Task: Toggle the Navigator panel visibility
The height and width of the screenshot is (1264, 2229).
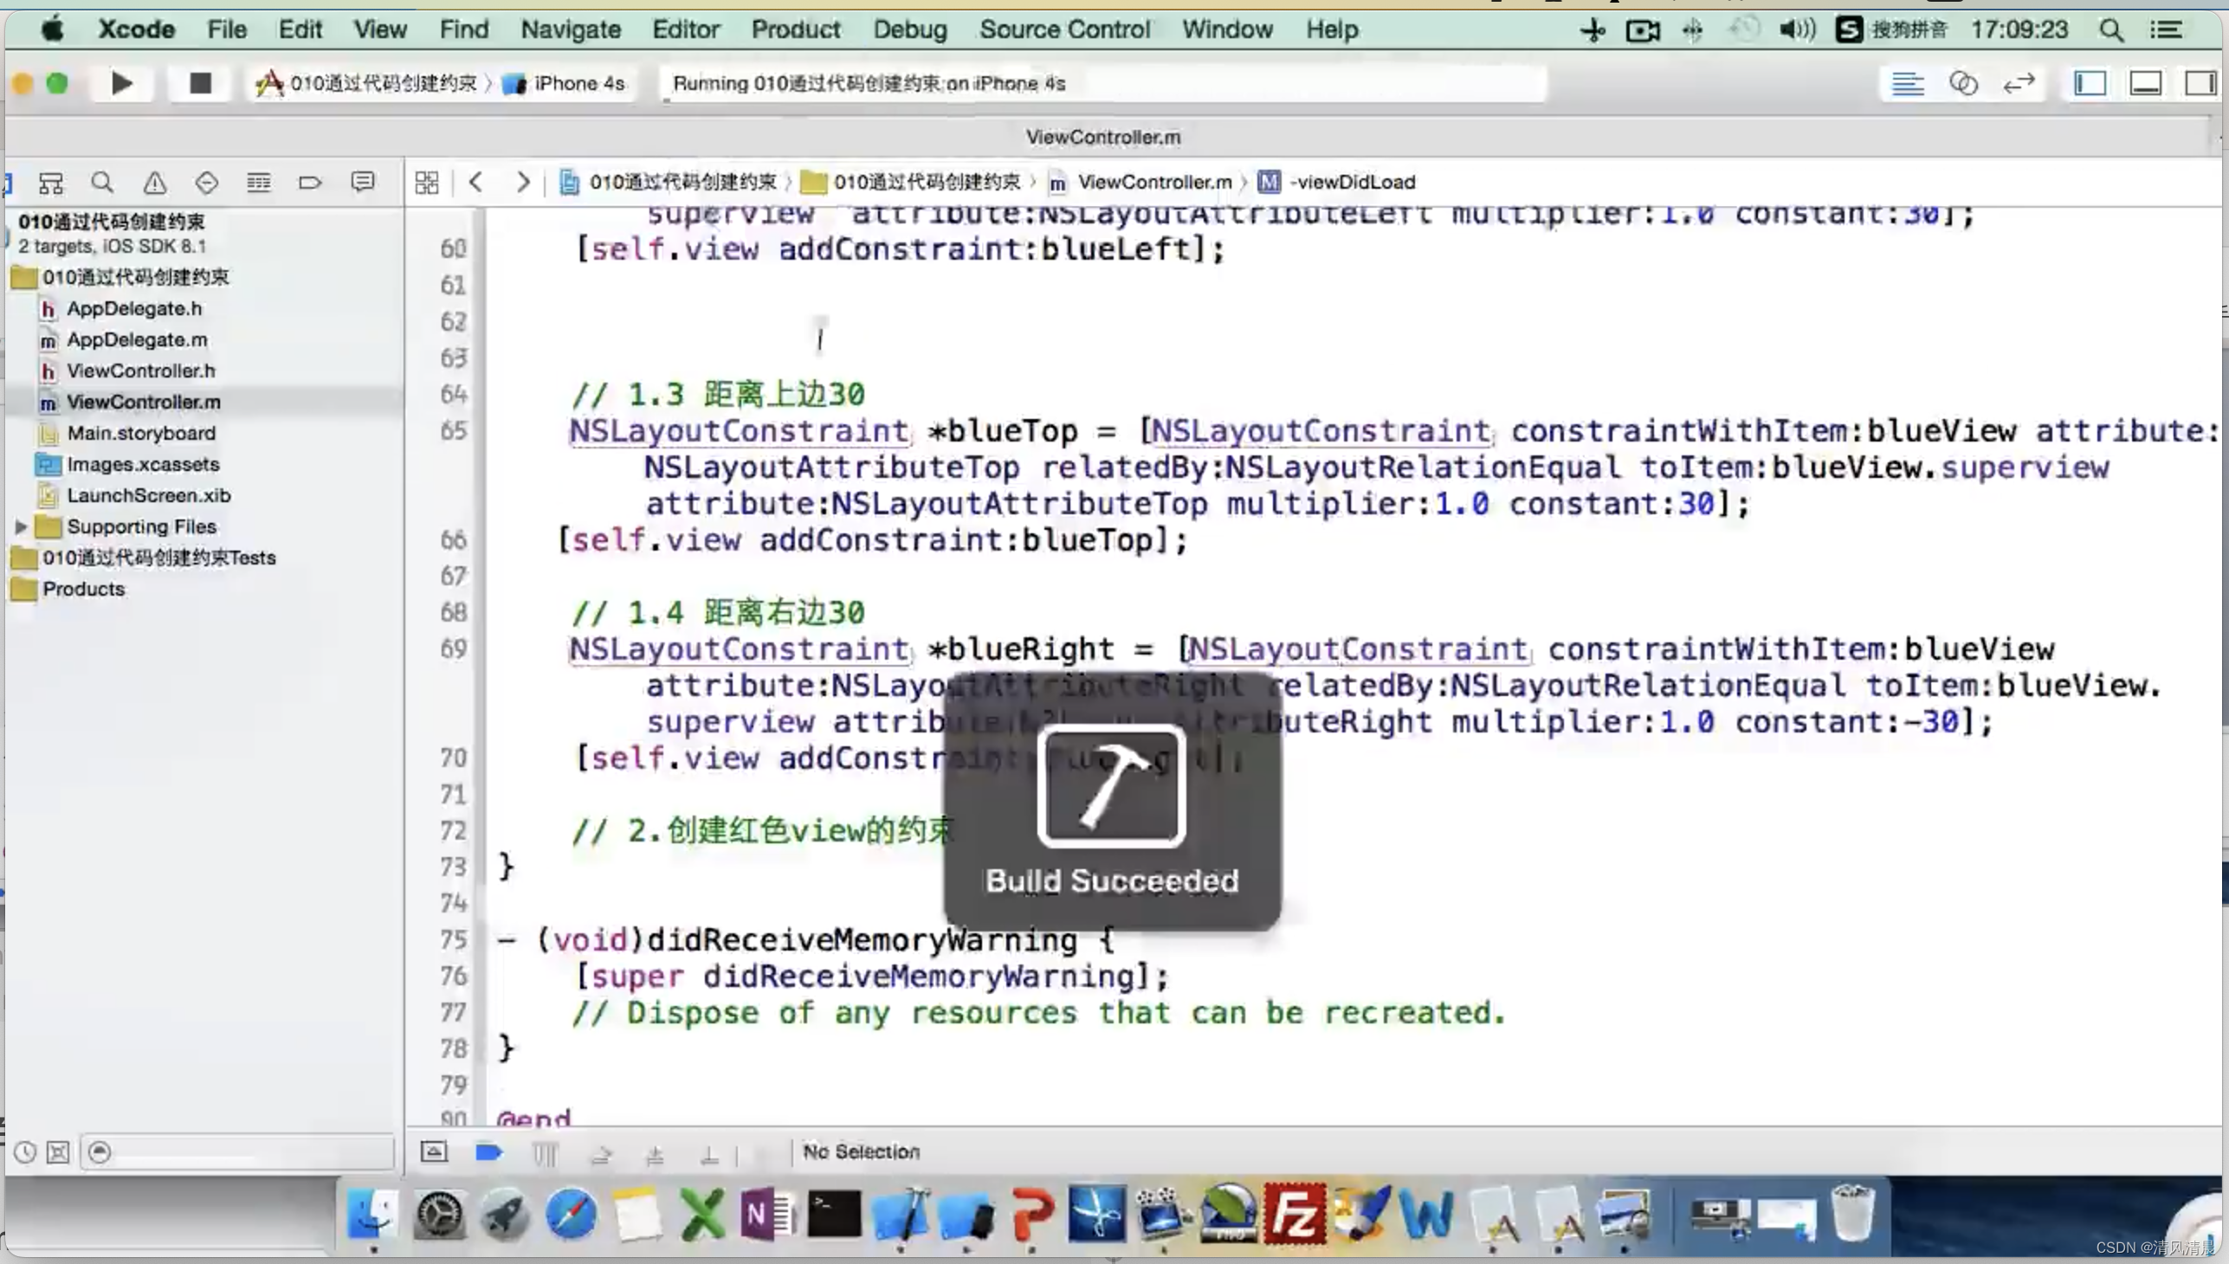Action: 2090,83
